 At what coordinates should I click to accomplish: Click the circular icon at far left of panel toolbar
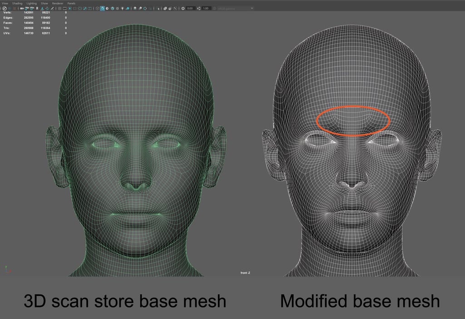coord(5,8)
